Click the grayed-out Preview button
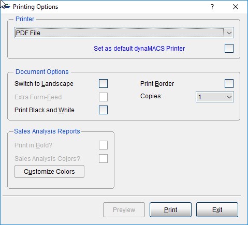Image resolution: width=248 pixels, height=225 pixels. tap(124, 210)
